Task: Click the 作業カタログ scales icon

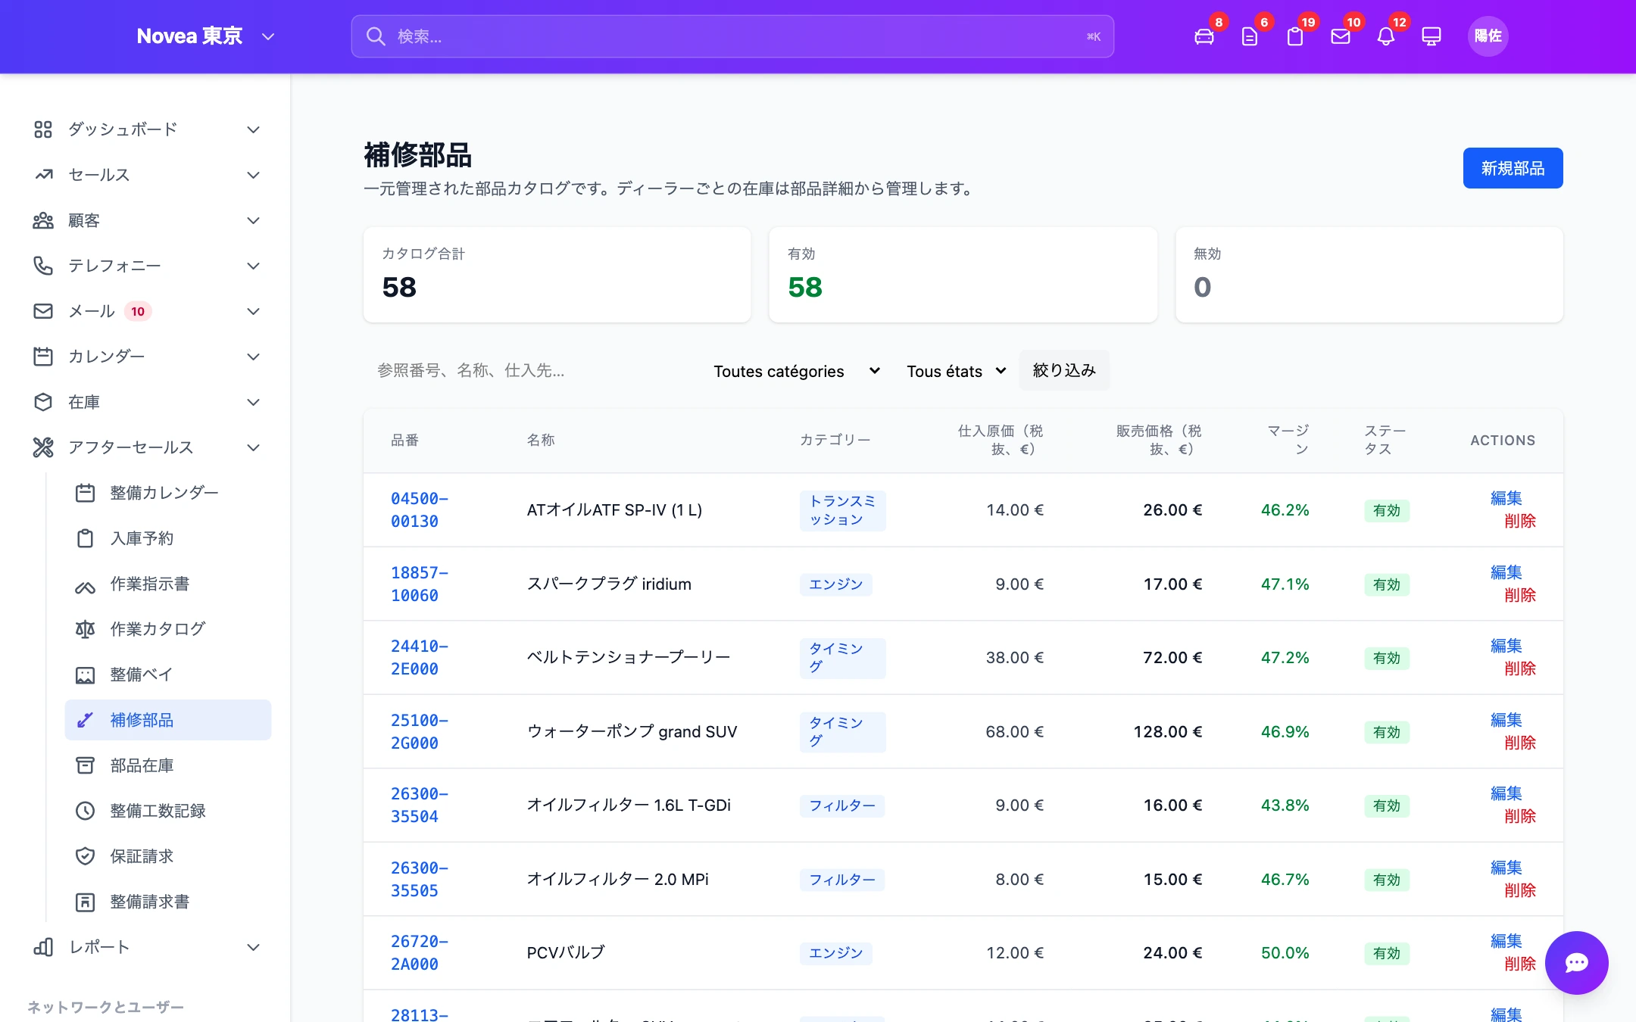Action: (85, 629)
